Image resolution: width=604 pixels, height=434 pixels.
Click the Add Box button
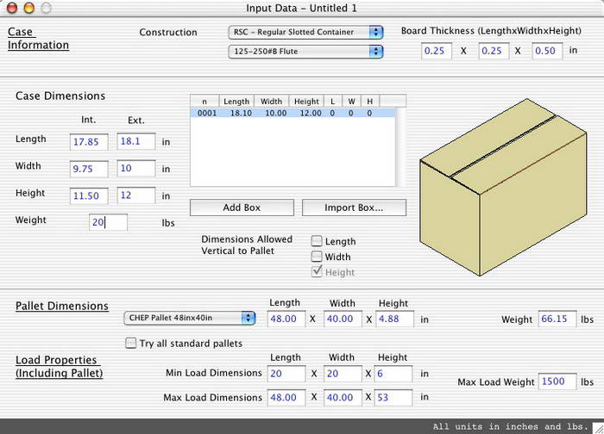tap(242, 208)
